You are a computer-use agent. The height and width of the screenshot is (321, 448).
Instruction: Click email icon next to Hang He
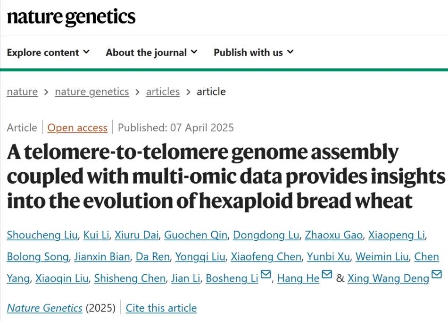click(327, 275)
